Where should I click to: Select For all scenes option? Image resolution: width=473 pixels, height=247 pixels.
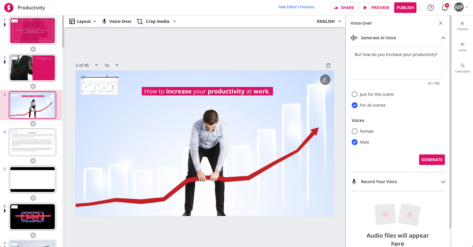click(355, 105)
